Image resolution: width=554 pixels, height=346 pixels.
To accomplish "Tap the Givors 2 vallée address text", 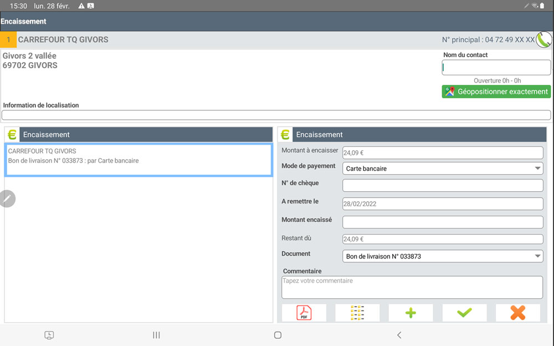I will [29, 55].
